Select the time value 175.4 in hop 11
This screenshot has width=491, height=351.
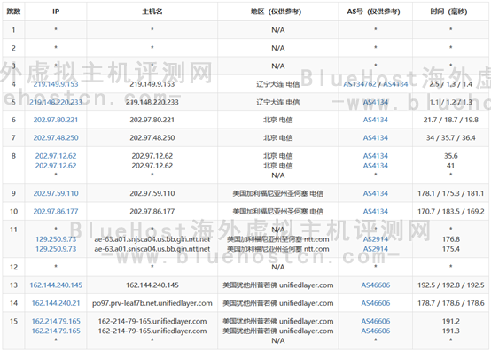coord(450,249)
